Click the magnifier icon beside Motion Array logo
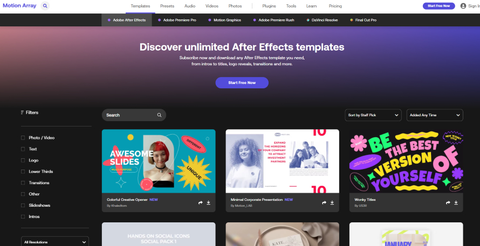The width and height of the screenshot is (480, 246). coord(45,6)
